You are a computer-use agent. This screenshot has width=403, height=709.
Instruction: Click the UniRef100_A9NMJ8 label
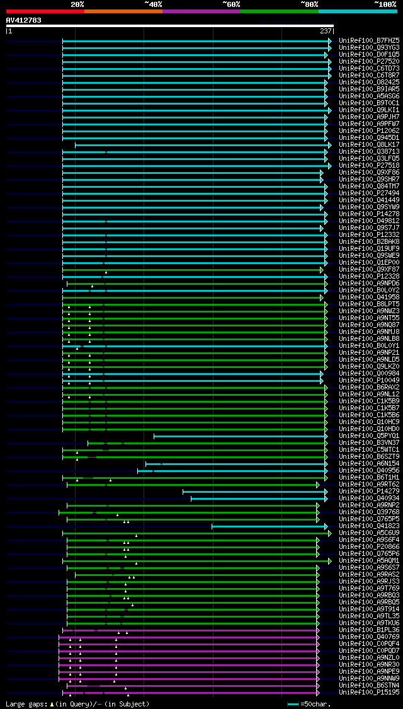tap(369, 332)
